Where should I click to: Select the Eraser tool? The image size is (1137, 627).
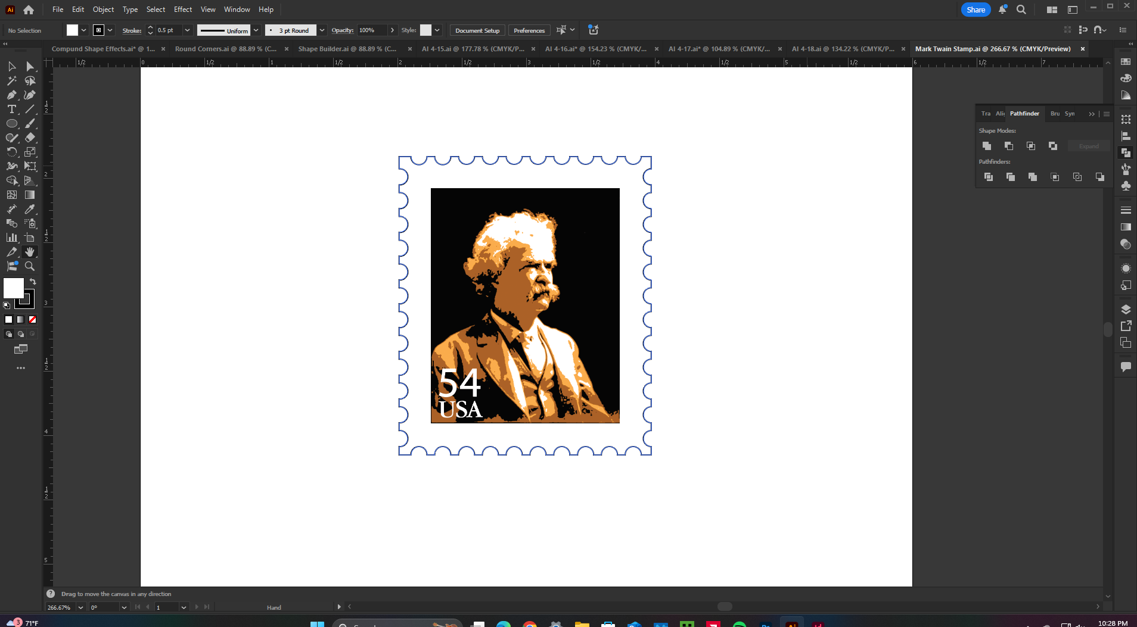coord(30,138)
